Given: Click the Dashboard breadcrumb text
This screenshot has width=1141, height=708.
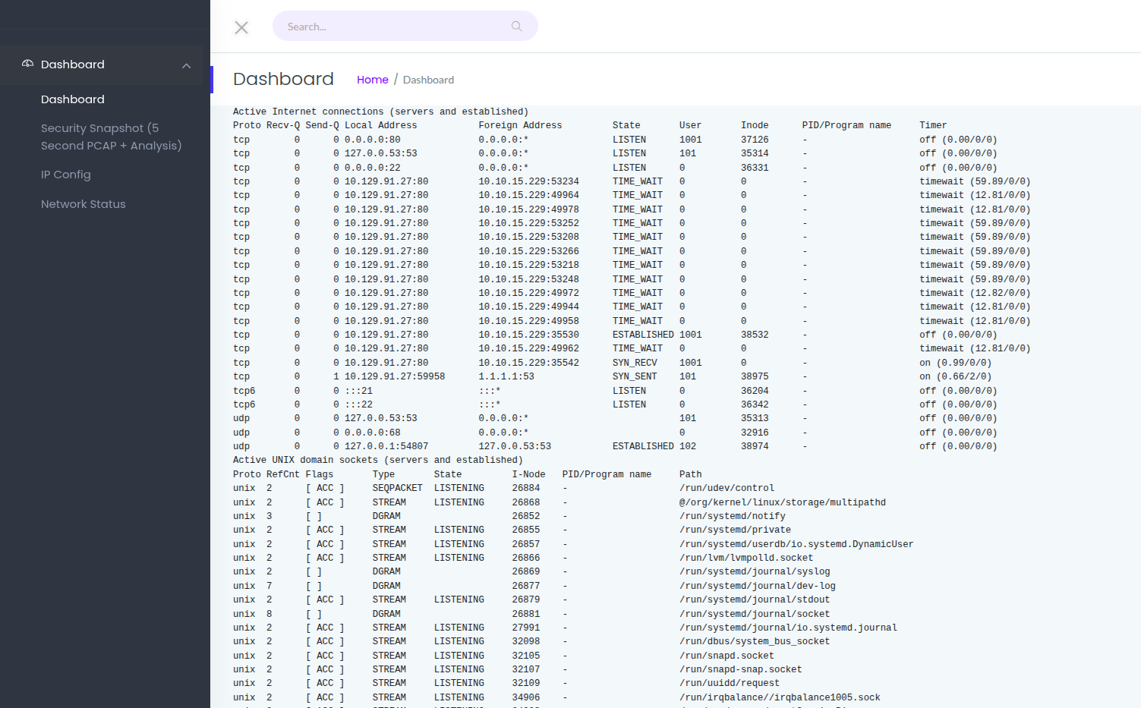Looking at the screenshot, I should tap(428, 80).
